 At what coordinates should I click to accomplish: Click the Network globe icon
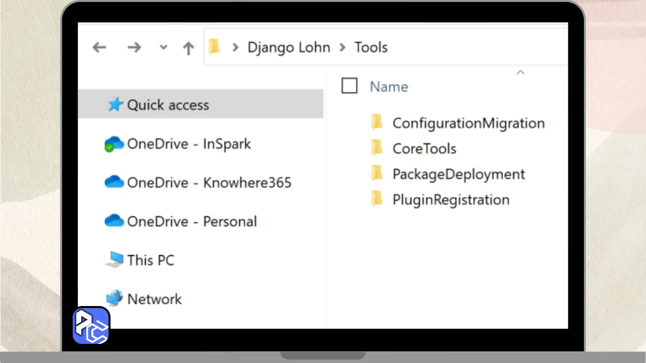(115, 298)
